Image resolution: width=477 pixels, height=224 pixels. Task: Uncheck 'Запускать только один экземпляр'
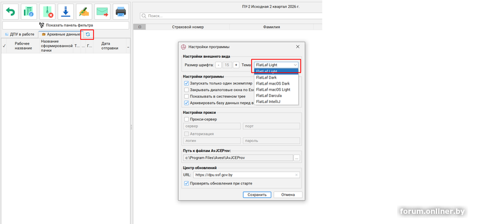coord(187,83)
